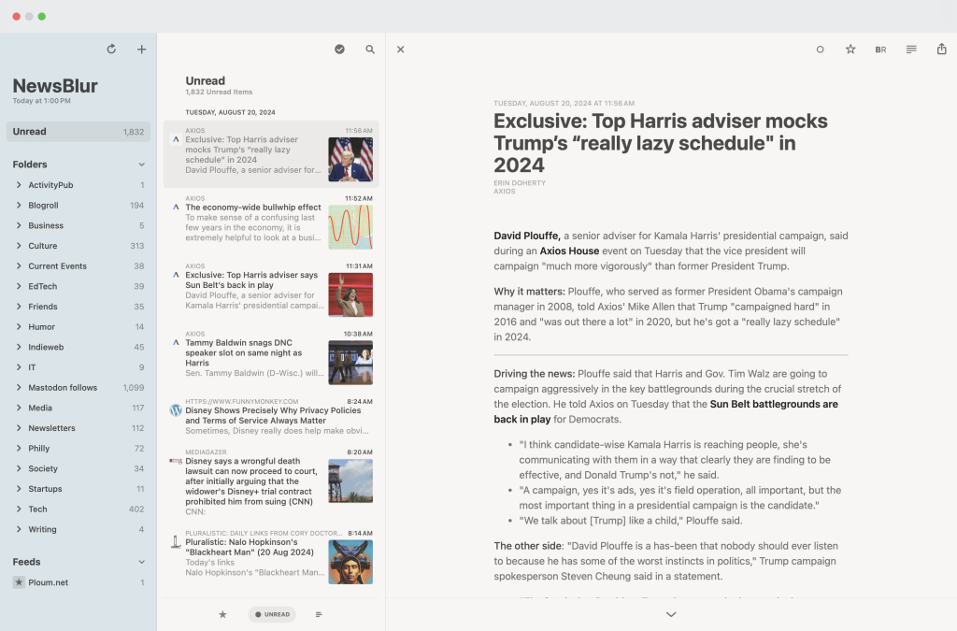Open article in browser BR icon
The width and height of the screenshot is (957, 631).
[880, 50]
